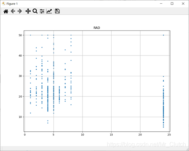Minimize the Figure 1 window
Image resolution: width=189 pixels, height=151 pixels.
click(x=161, y=4)
